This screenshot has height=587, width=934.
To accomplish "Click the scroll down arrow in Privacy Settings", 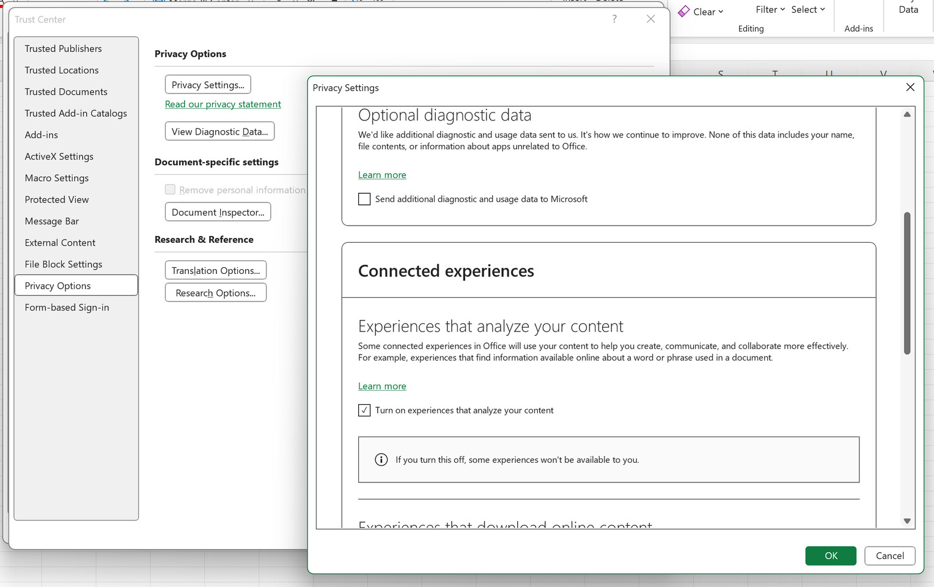I will pos(907,521).
